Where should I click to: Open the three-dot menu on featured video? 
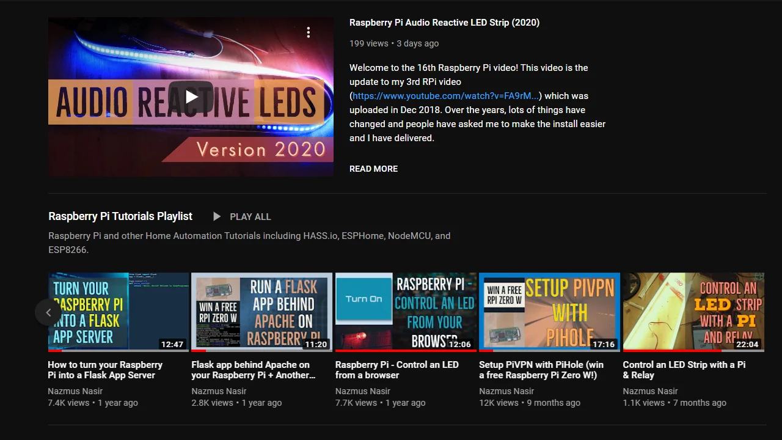pos(309,32)
